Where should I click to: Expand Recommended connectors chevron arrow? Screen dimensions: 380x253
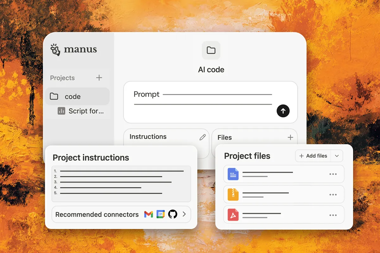(x=184, y=214)
